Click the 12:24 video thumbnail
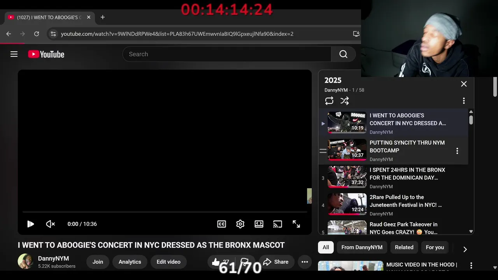This screenshot has height=280, width=498. pyautogui.click(x=347, y=204)
